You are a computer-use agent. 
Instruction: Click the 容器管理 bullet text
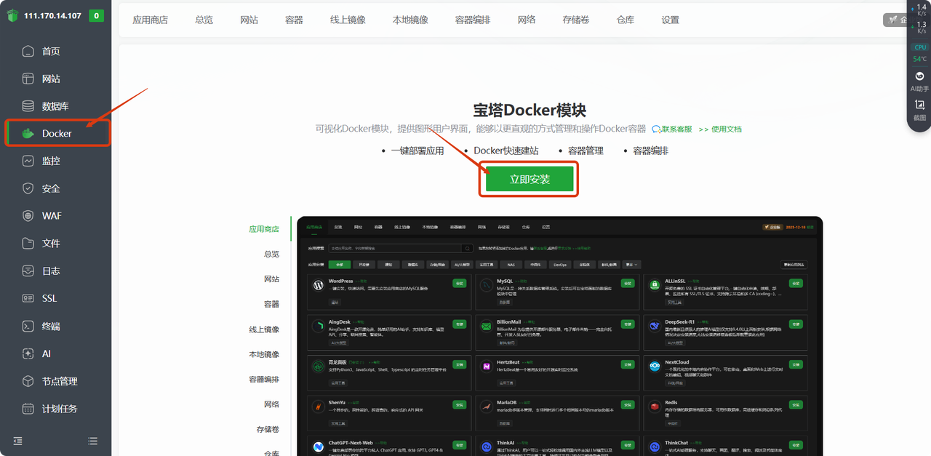pyautogui.click(x=586, y=151)
